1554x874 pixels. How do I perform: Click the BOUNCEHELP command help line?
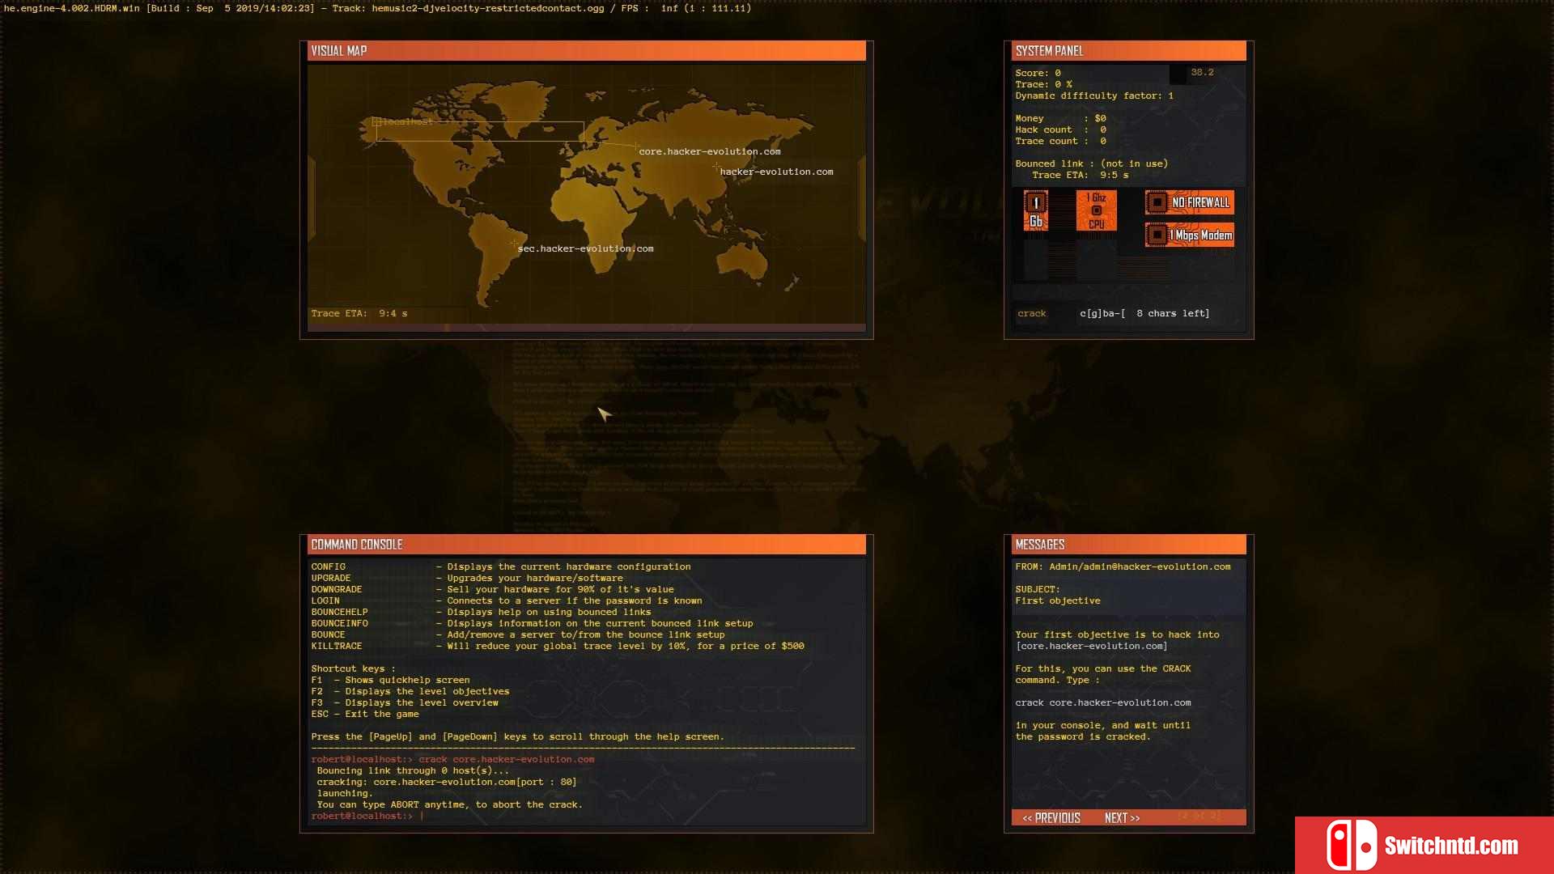click(481, 612)
